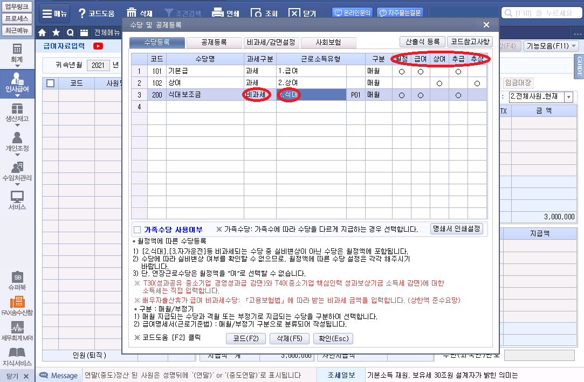The image size is (584, 382).
Task: Toggle 월정 circle for 기본급 row
Action: (402, 72)
